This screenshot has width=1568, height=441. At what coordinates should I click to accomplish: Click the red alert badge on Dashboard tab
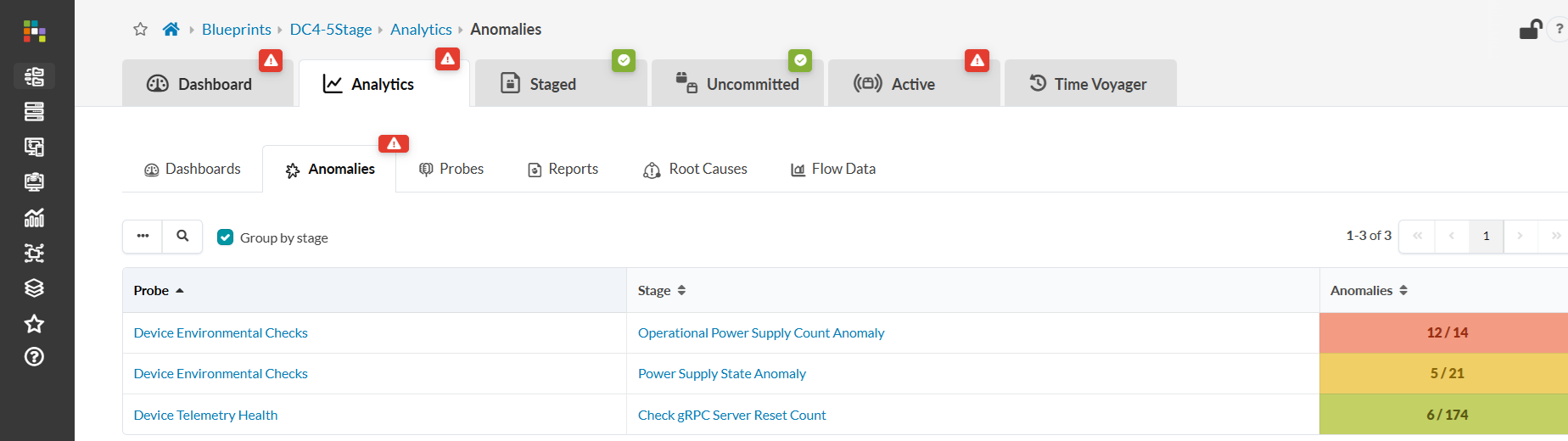click(x=271, y=60)
